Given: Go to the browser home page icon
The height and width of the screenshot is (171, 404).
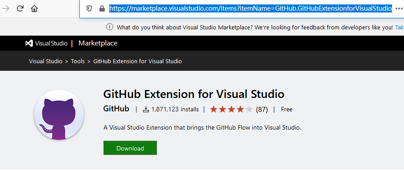Looking at the screenshot, I should point(34,9).
